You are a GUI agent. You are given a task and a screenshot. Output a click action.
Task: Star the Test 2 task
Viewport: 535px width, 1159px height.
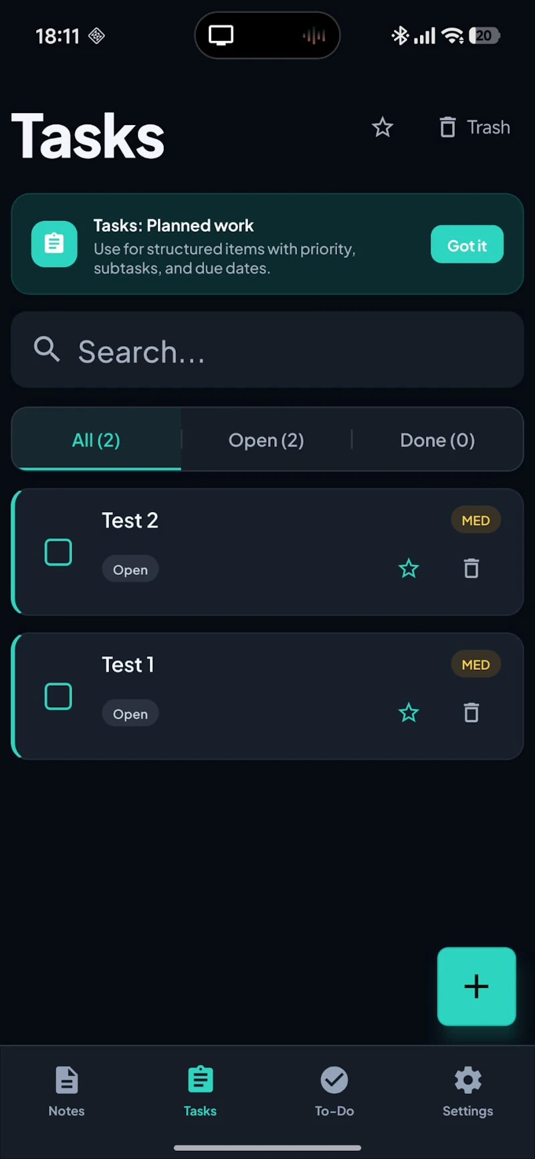coord(409,569)
